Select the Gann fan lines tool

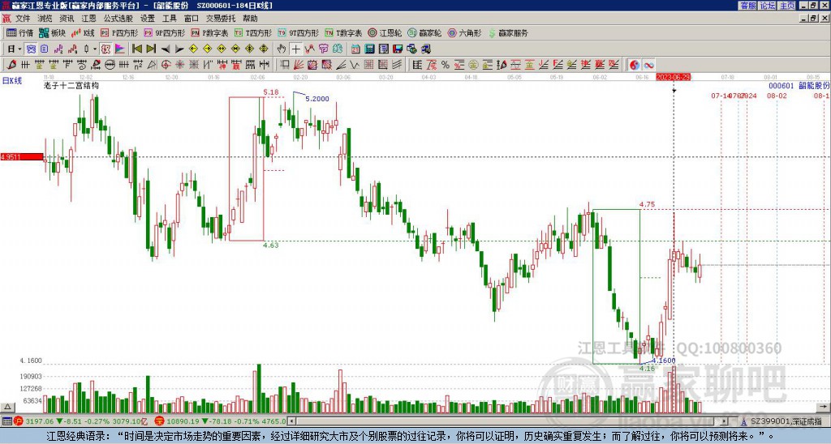click(x=298, y=65)
